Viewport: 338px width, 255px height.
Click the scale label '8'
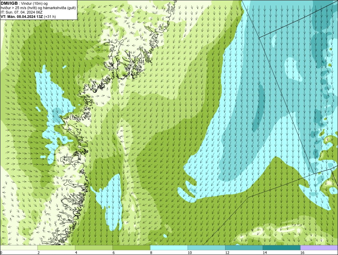pyautogui.click(x=151, y=253)
